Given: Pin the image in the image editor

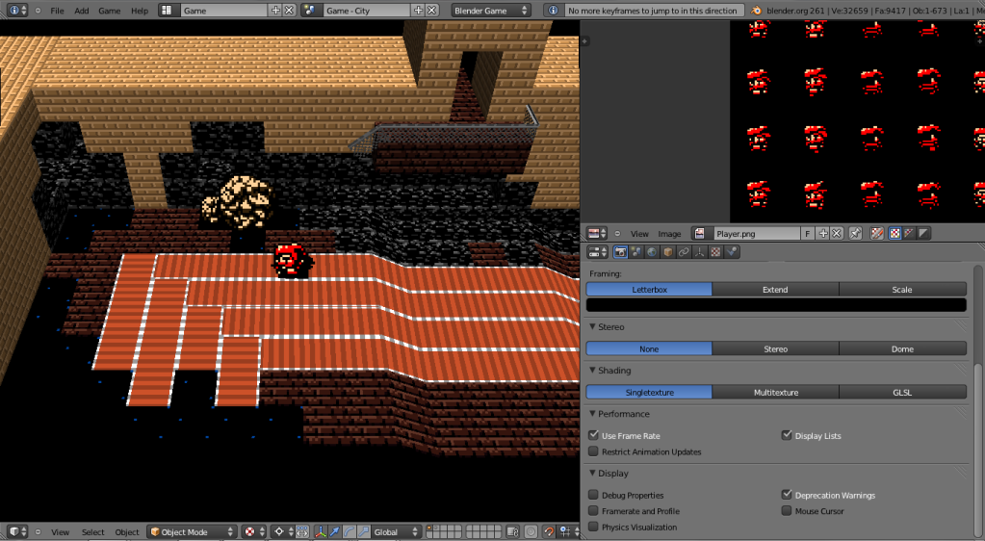Looking at the screenshot, I should [x=855, y=233].
